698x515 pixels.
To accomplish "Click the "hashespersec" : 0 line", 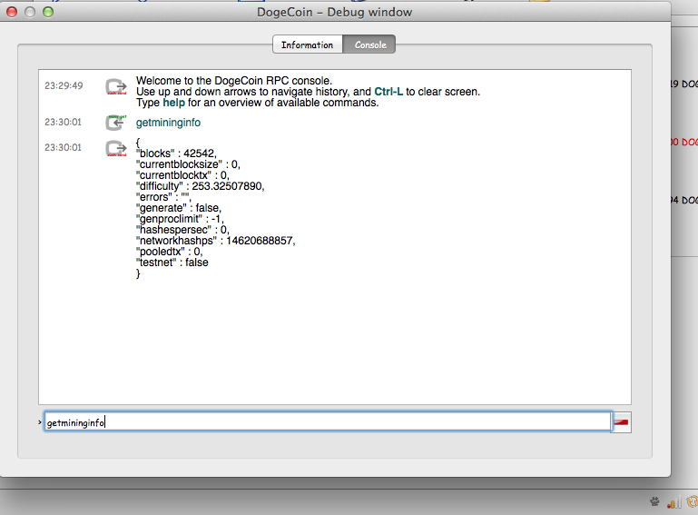I will (x=183, y=230).
